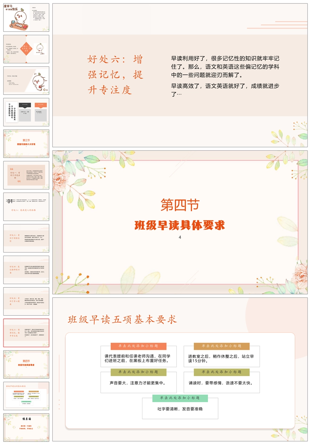Click the green subtitle placeholder above 吐字要清晰
311x445 pixels.
(180, 398)
